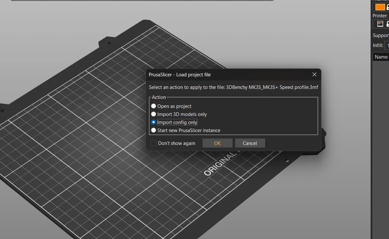Viewport: 389px width, 239px height.
Task: Enable the Don't show again checkbox
Action: (x=154, y=143)
